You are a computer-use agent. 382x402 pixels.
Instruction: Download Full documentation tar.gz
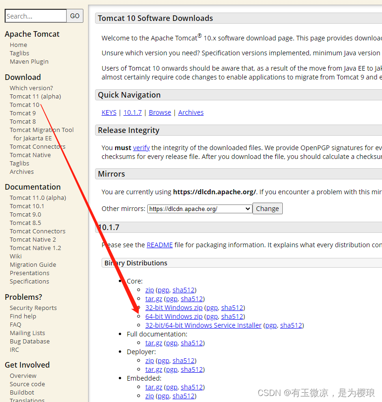(x=154, y=343)
